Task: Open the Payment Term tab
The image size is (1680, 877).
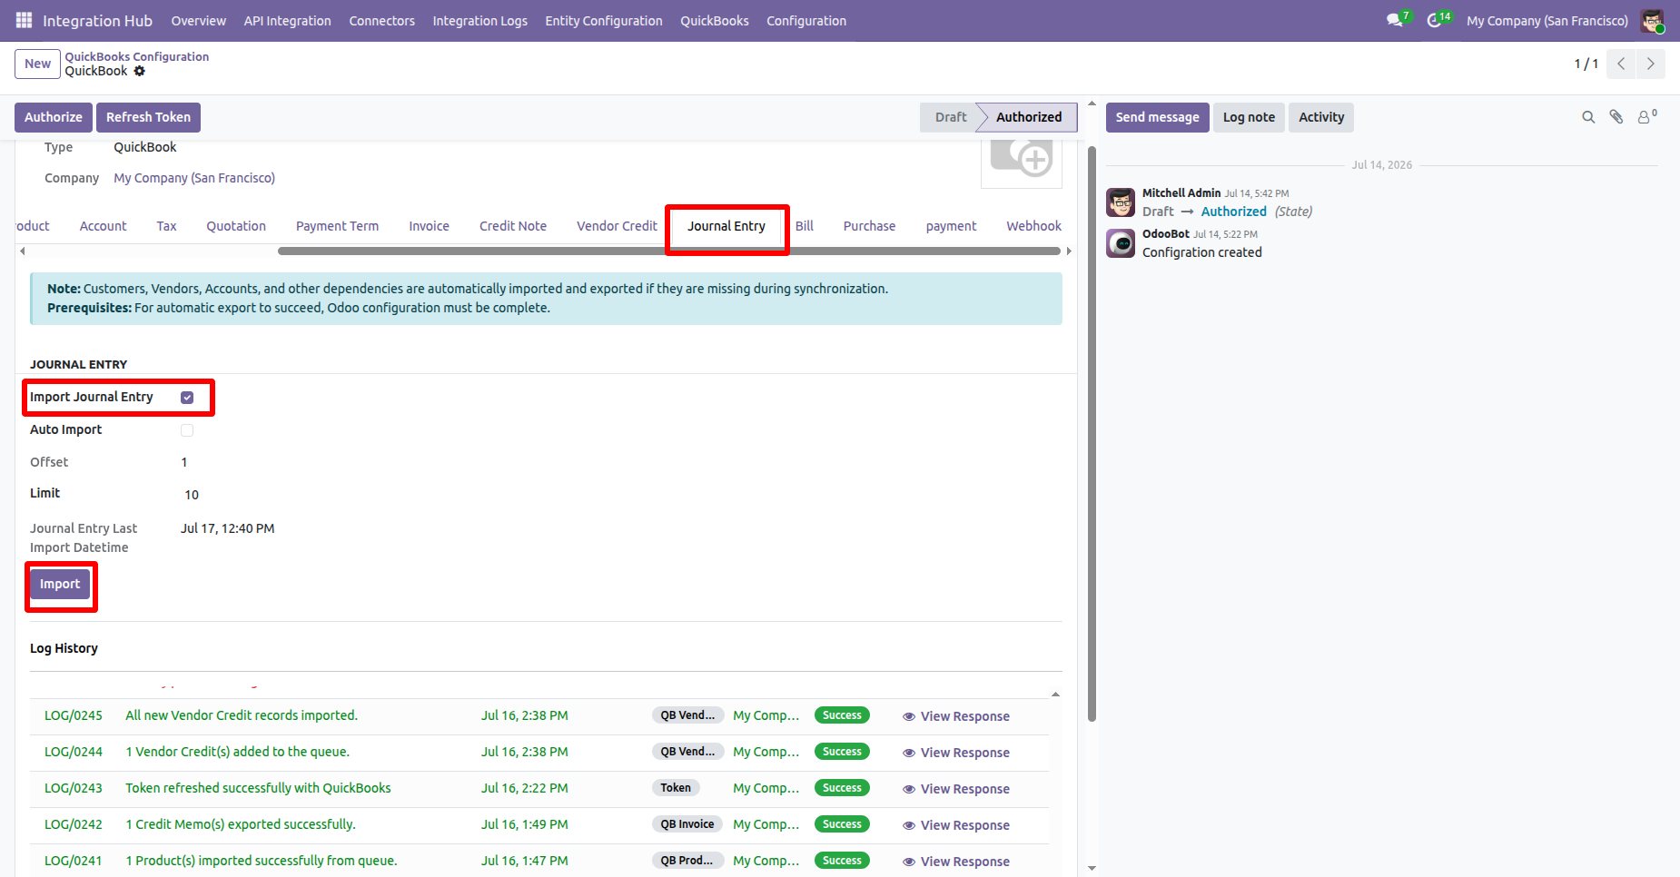Action: coord(337,226)
